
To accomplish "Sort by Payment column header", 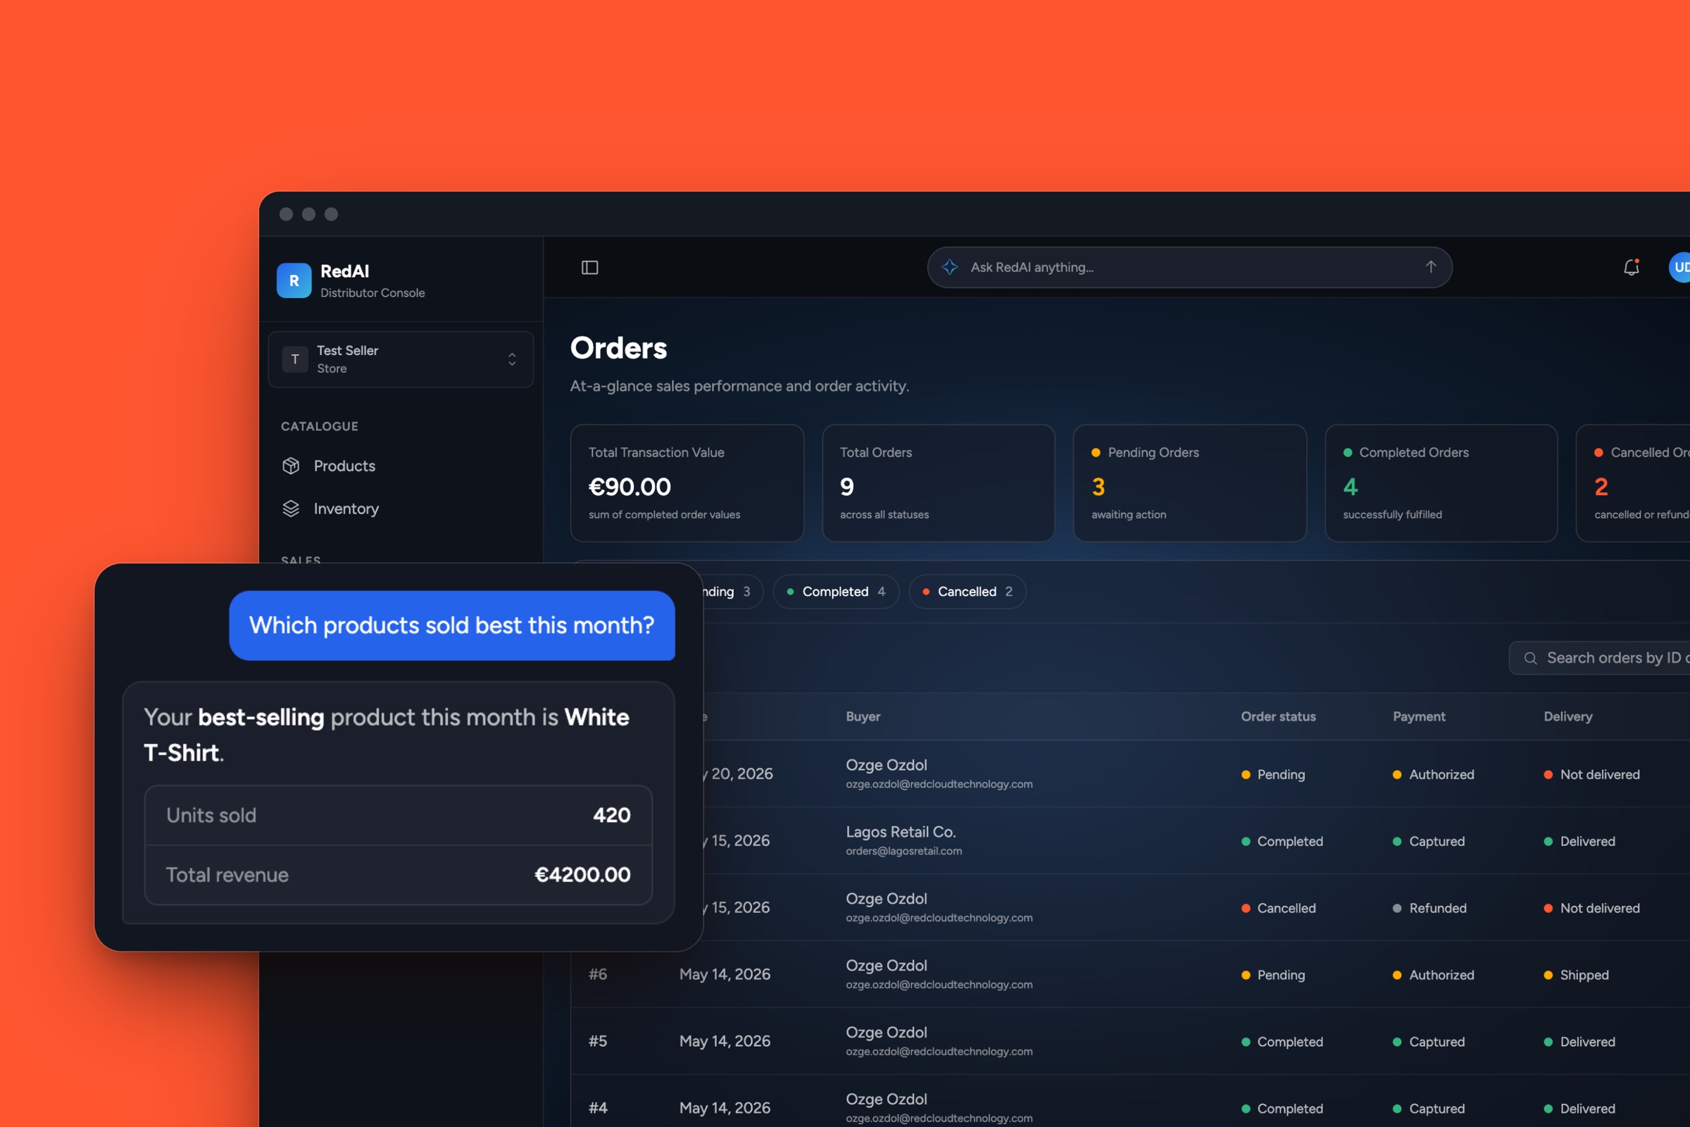I will tap(1419, 716).
